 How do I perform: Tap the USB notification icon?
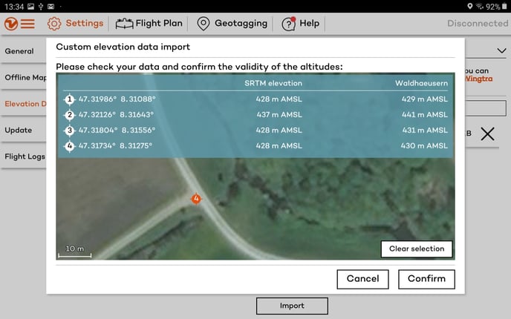[x=41, y=7]
